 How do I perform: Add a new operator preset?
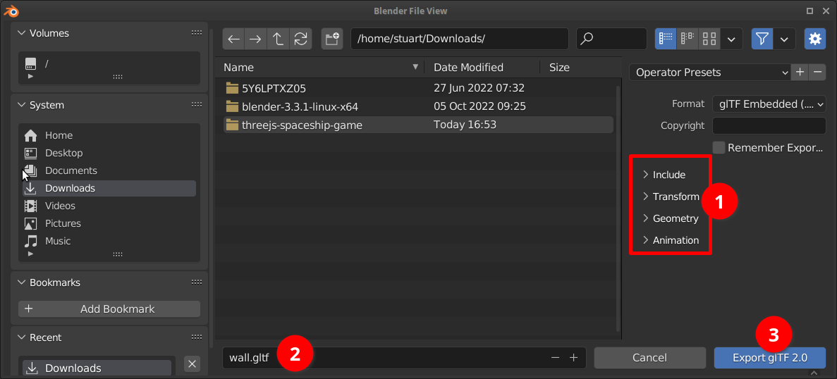(800, 73)
